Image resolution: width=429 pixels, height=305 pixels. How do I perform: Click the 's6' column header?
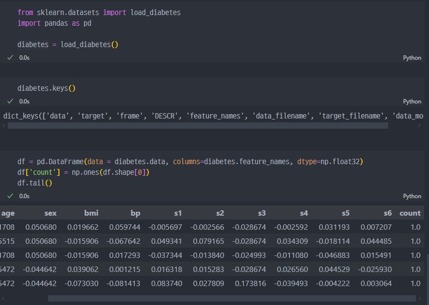click(387, 213)
